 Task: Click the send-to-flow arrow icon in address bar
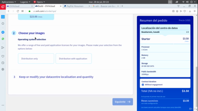181,11
